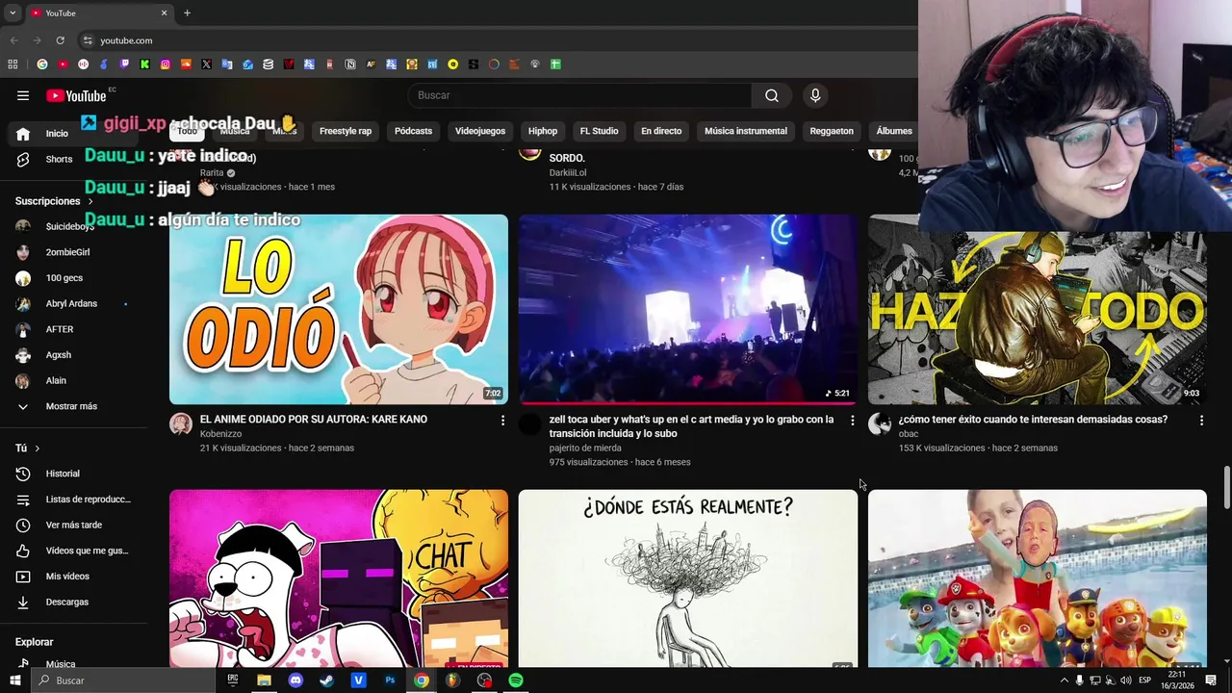Open Steam from the taskbar
1232x693 pixels.
point(327,680)
